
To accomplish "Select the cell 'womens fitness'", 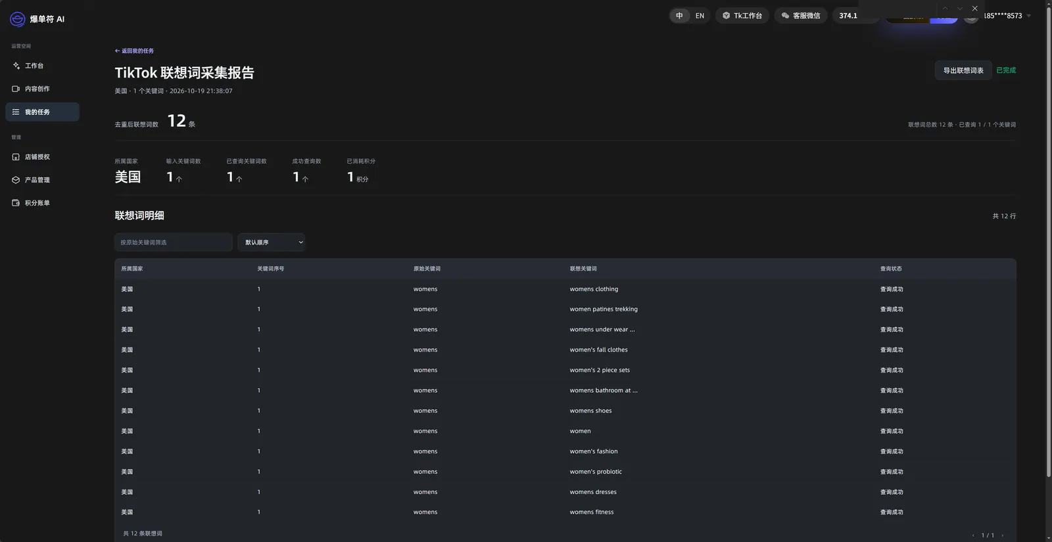I will coord(592,512).
